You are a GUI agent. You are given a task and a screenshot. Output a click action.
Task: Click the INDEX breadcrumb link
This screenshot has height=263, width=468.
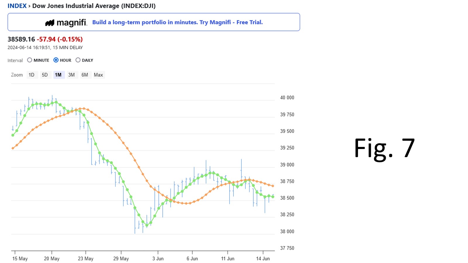pos(17,6)
